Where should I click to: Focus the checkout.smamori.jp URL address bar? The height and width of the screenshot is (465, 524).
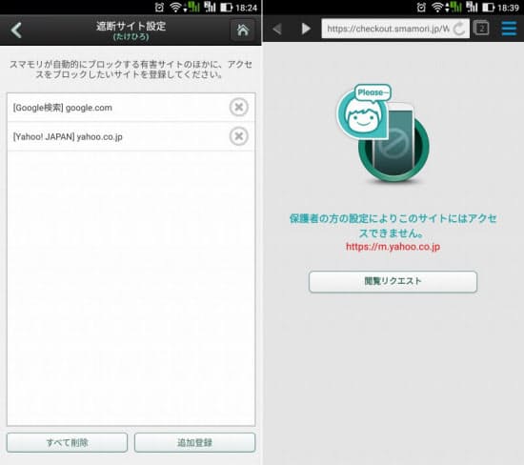click(388, 29)
